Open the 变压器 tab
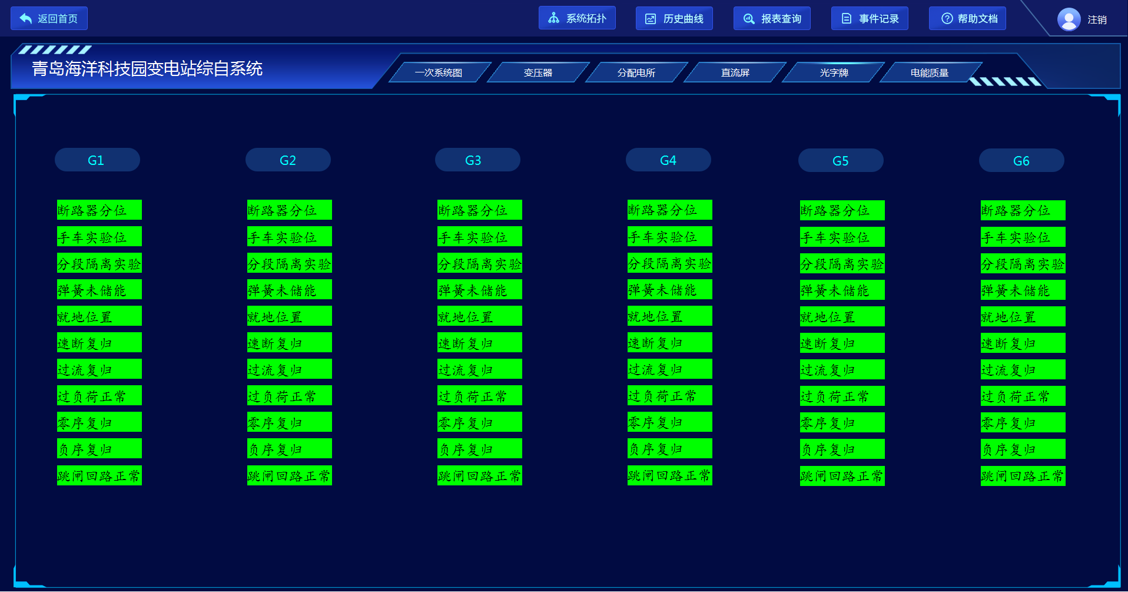 coord(538,72)
